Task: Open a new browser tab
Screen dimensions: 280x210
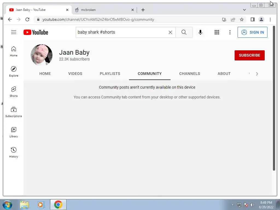Action: tap(143, 10)
